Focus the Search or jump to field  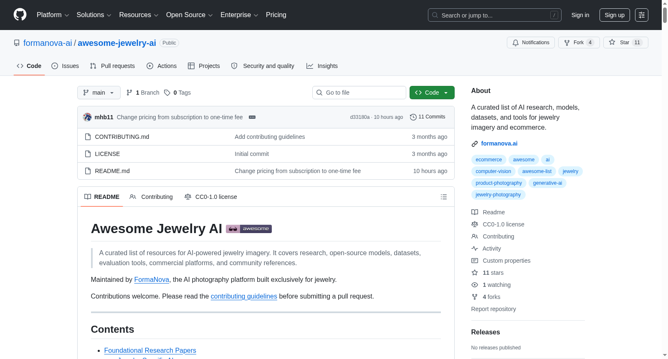[x=494, y=15]
